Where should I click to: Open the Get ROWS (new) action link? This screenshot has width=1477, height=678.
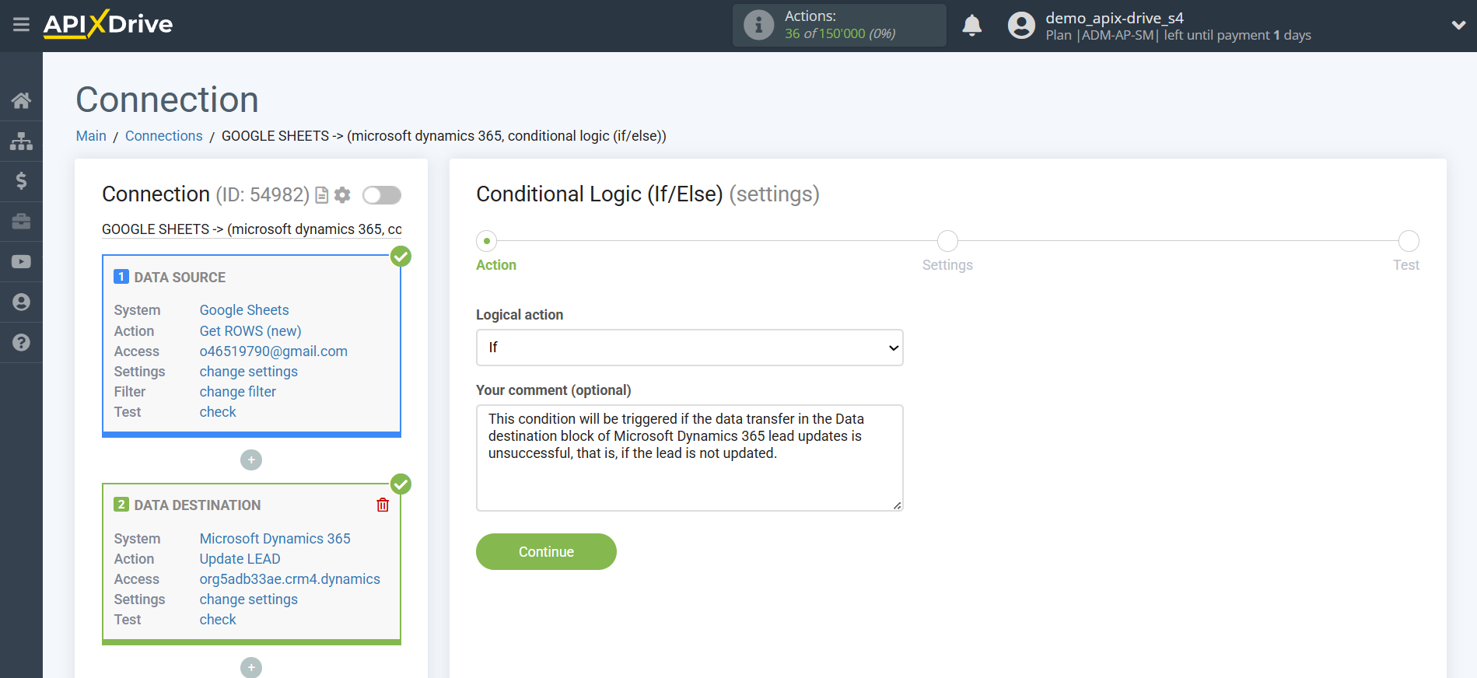[x=250, y=331]
